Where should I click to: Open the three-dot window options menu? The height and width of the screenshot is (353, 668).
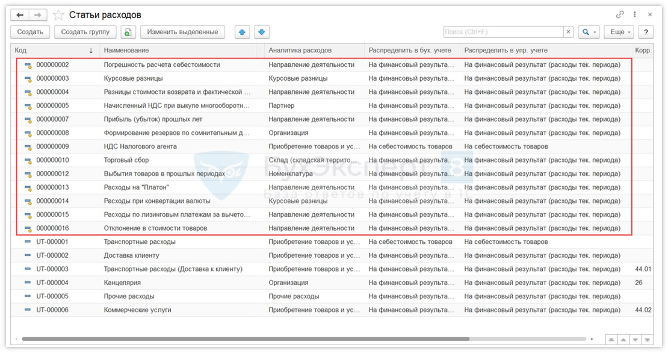pos(635,14)
